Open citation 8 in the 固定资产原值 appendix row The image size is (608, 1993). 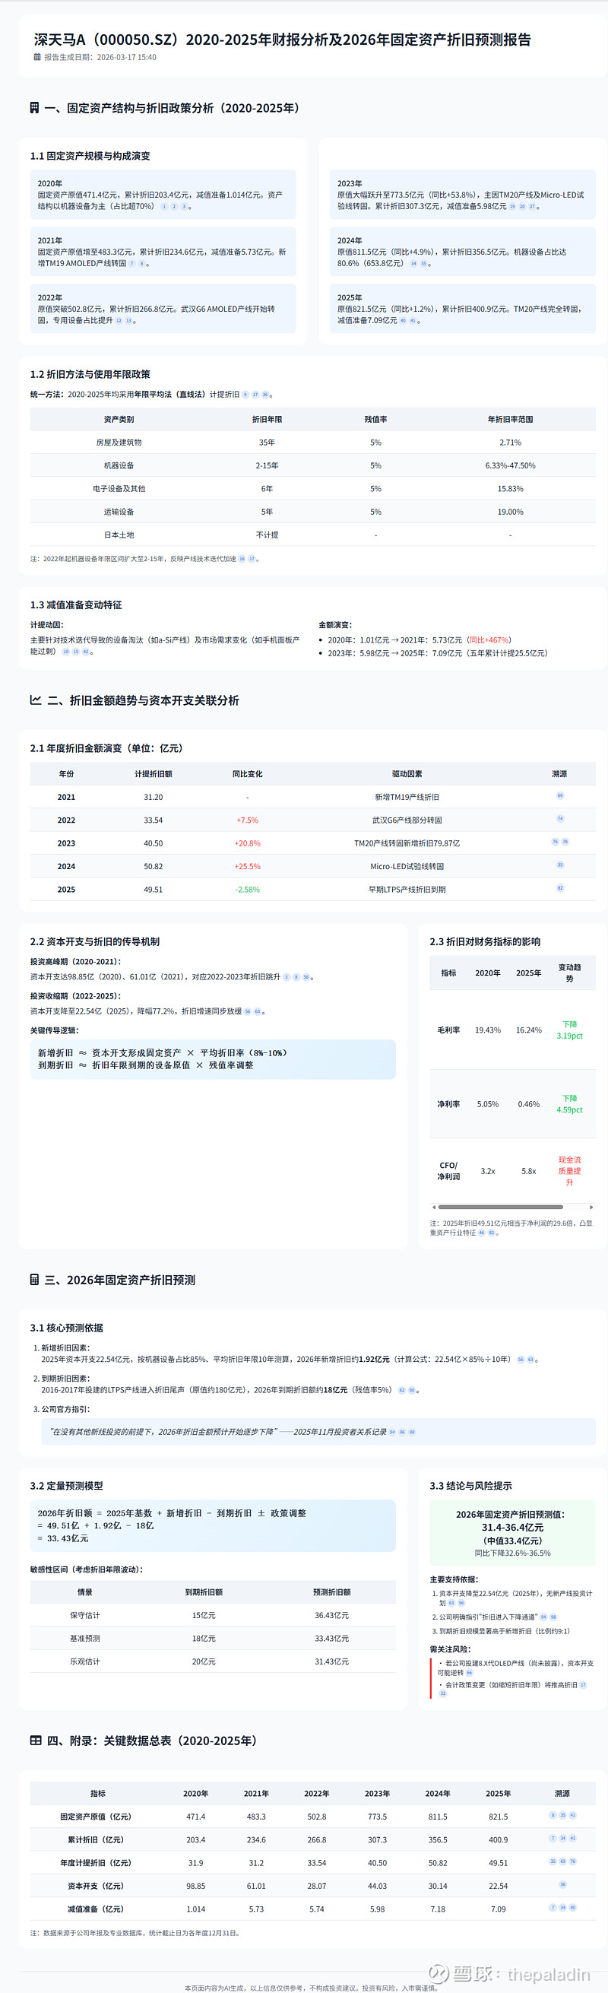coord(553,1815)
